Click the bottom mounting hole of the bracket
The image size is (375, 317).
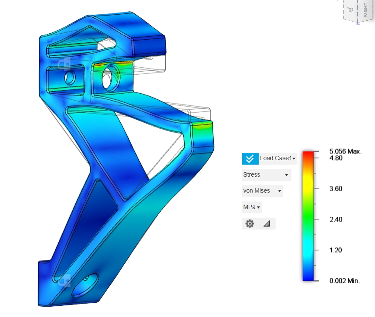pyautogui.click(x=85, y=285)
